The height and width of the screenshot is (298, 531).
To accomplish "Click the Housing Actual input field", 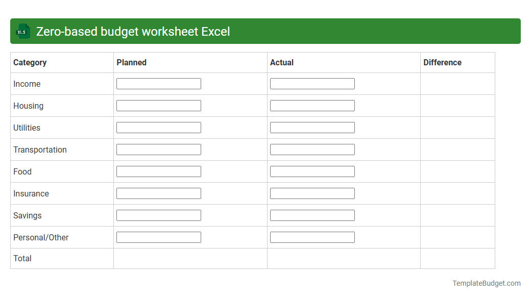I will tap(312, 105).
